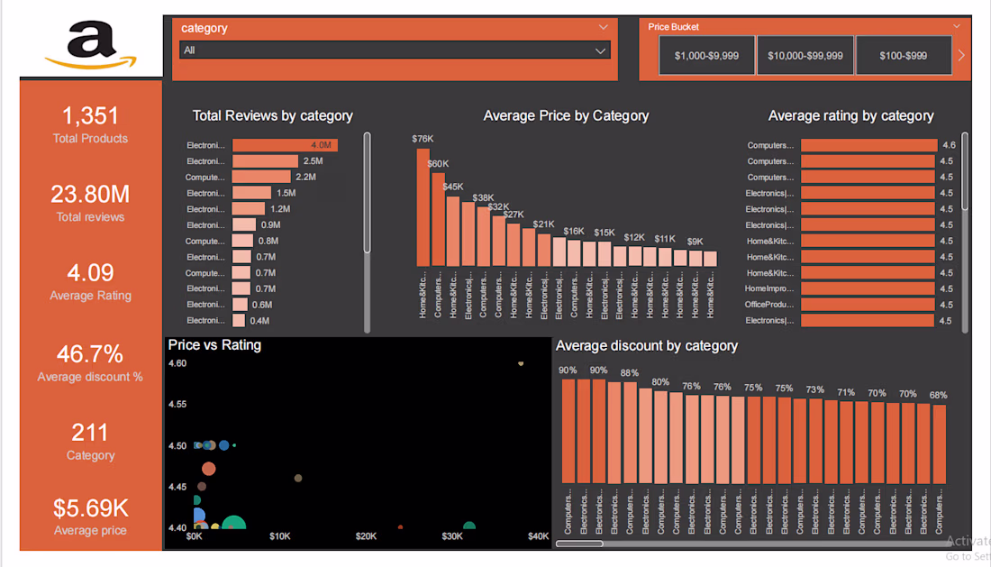Select the $45K average price column
This screenshot has height=567, width=991.
(x=453, y=231)
